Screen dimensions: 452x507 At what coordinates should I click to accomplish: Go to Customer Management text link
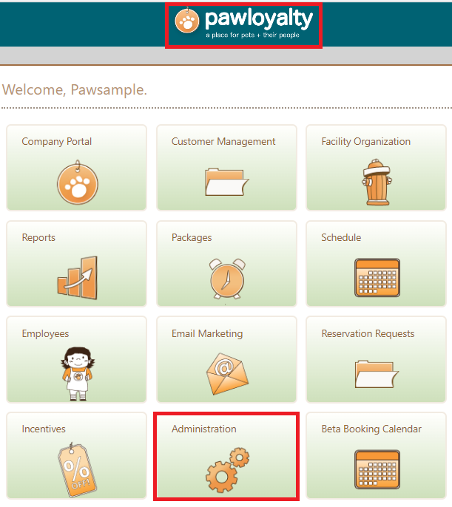(x=223, y=142)
